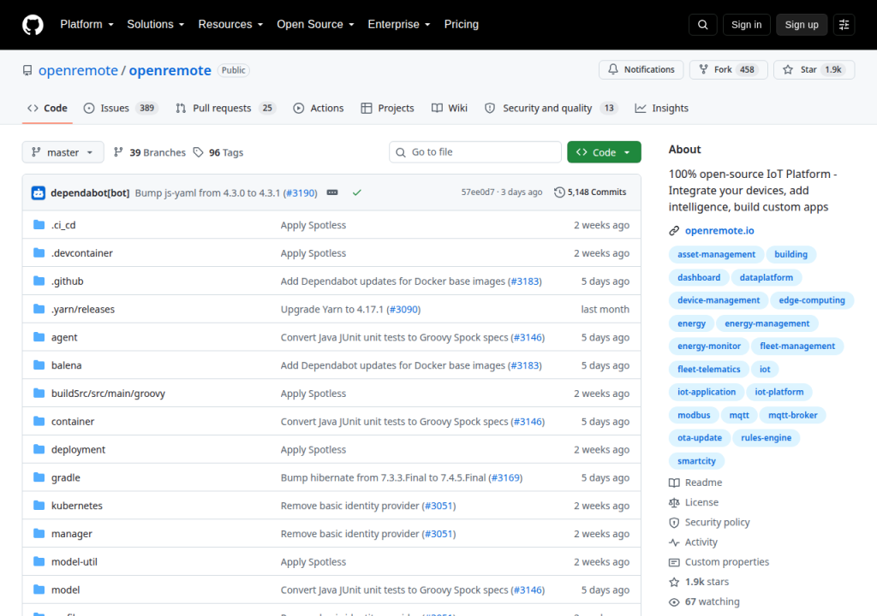Click the Sign in button

(x=746, y=25)
